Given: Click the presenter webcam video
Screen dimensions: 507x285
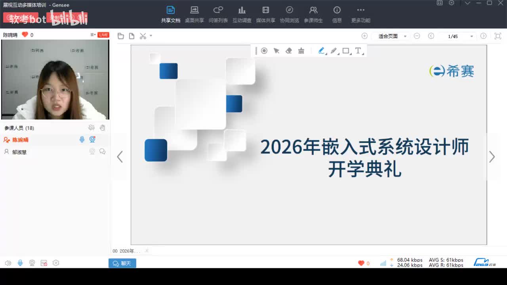Looking at the screenshot, I should pyautogui.click(x=55, y=80).
